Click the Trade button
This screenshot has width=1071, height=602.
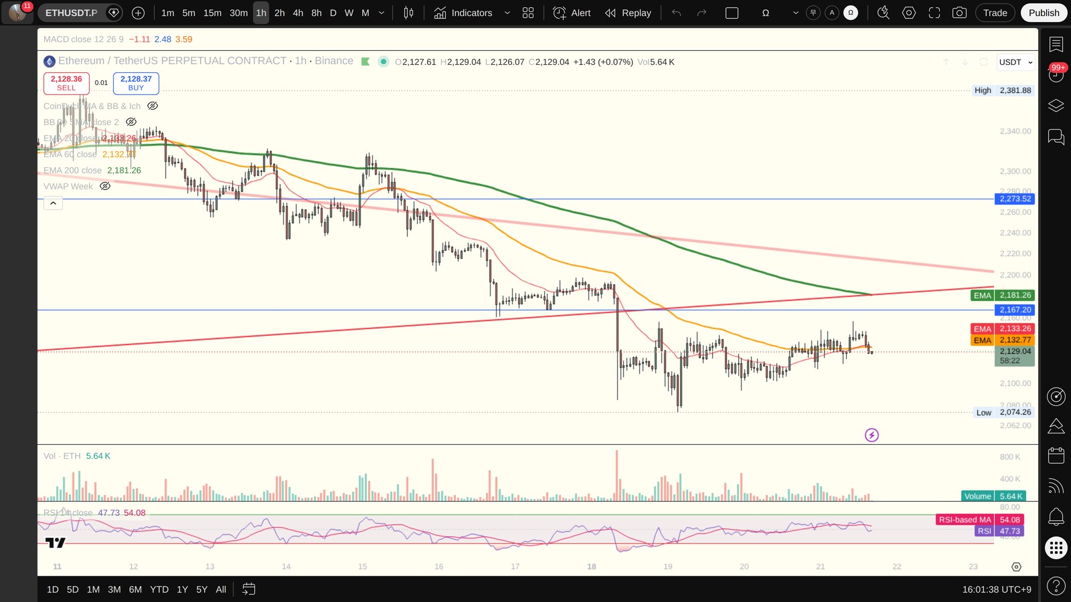pyautogui.click(x=995, y=13)
